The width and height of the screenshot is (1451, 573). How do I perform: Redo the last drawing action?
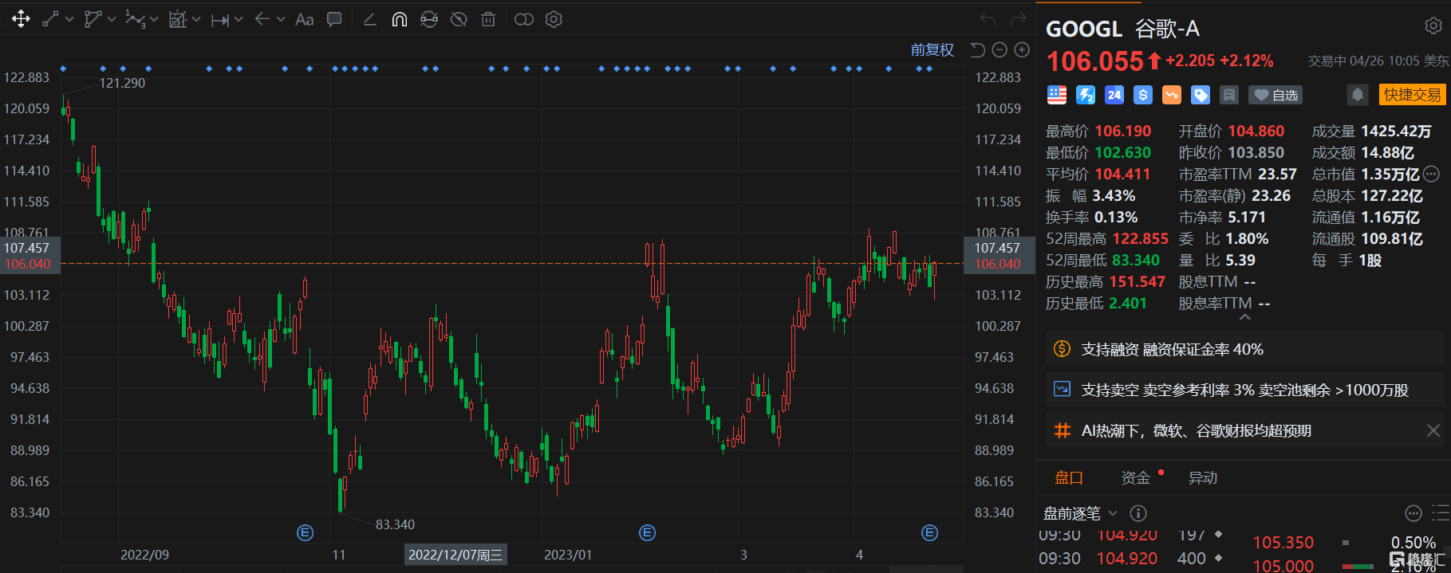point(1019,19)
